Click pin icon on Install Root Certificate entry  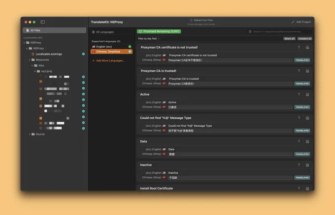(x=299, y=188)
